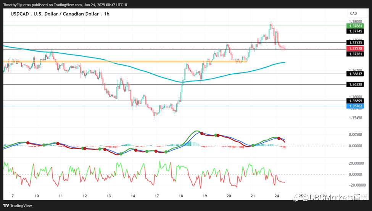Click the USDCAD chart title text
The width and height of the screenshot is (372, 211).
pyautogui.click(x=60, y=14)
